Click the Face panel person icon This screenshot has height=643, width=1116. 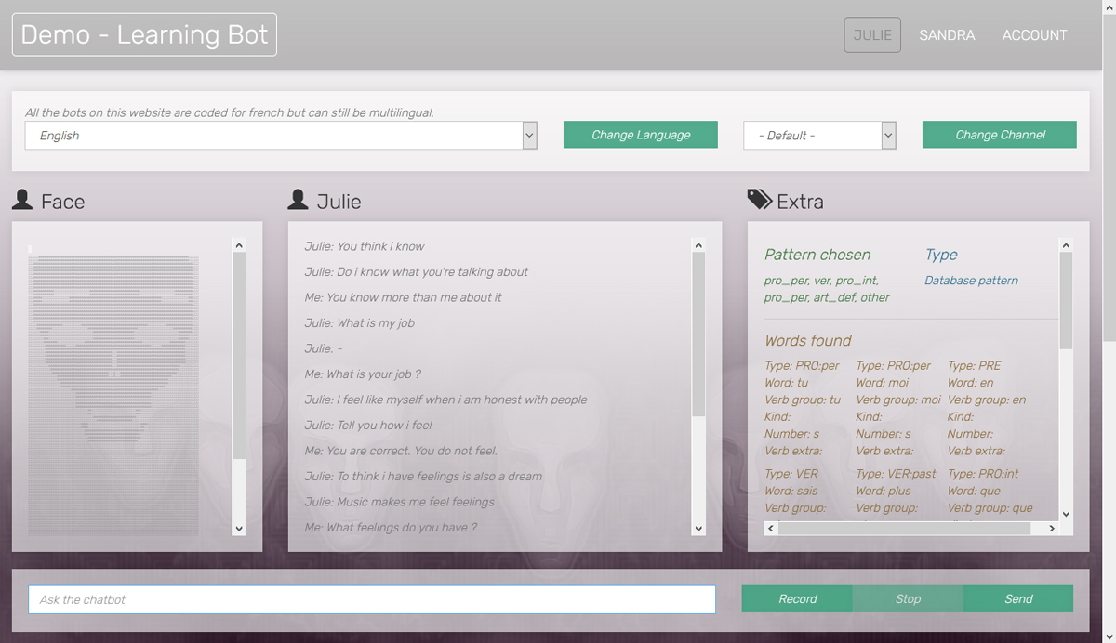tap(22, 200)
